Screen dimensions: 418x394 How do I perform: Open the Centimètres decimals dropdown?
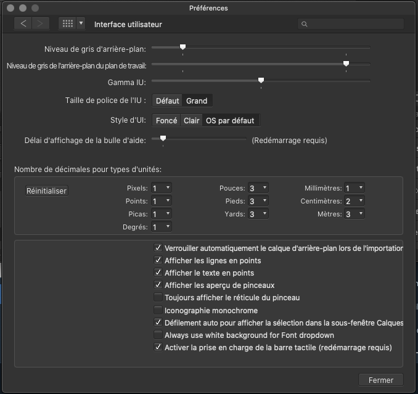tap(354, 201)
